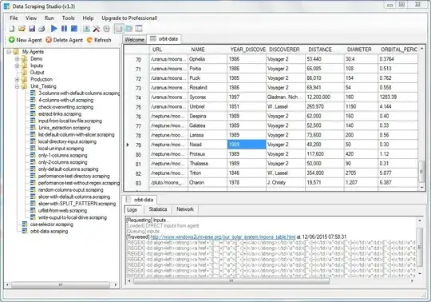
Task: Select the Output folder in tree
Action: [x=37, y=73]
